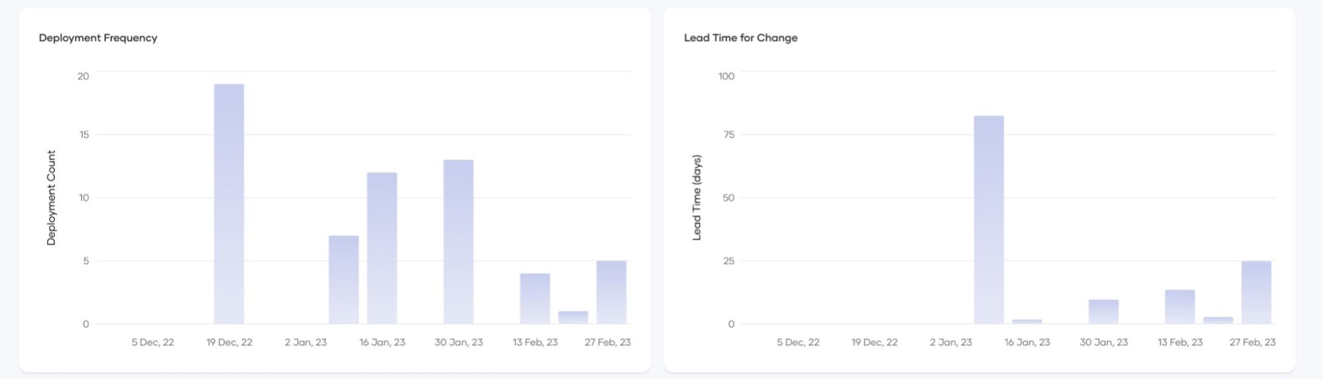The width and height of the screenshot is (1322, 379).
Task: Click the Lead Time (days) axis label
Action: 696,197
